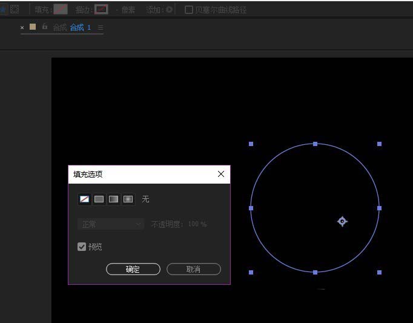The height and width of the screenshot is (323, 413).
Task: Uncheck the 预览 preview checkbox
Action: tap(82, 247)
